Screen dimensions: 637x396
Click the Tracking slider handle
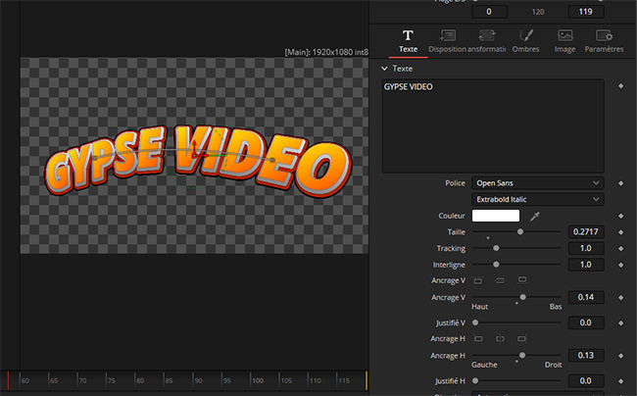click(496, 248)
